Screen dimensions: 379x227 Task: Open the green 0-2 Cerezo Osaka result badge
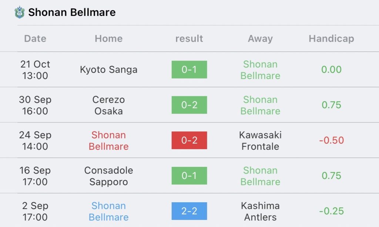(189, 105)
